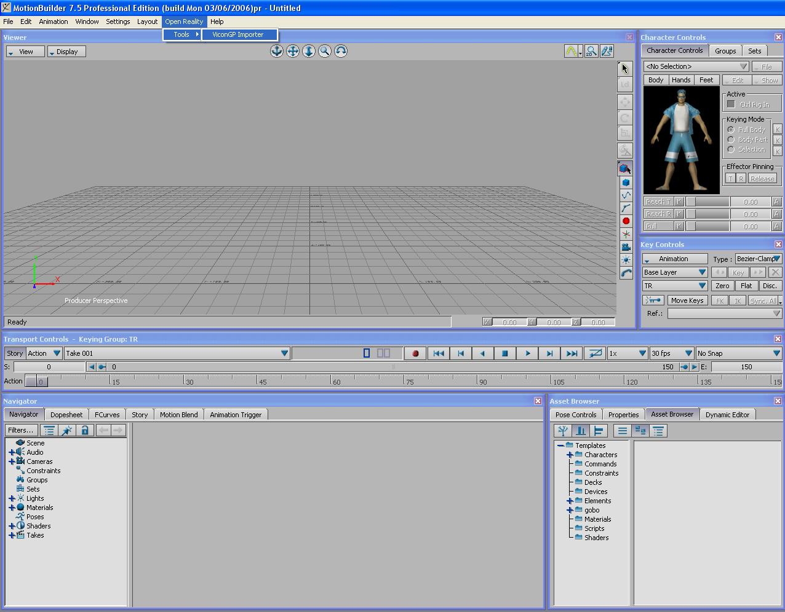Click the yellow curve icon in Viewer toolbar
785x612 pixels.
(571, 52)
